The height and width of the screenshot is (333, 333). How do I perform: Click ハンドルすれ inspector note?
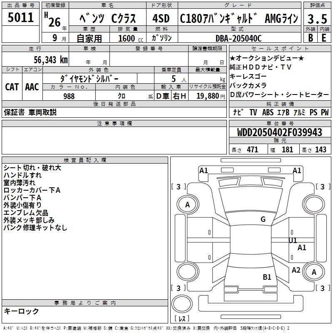[22, 175]
